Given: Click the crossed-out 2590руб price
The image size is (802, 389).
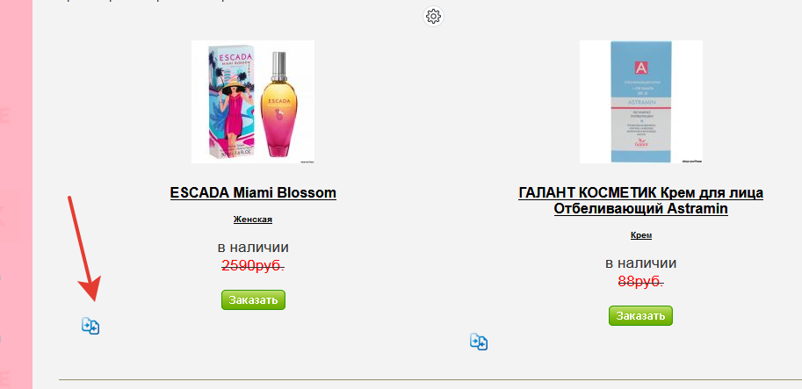Looking at the screenshot, I should [x=253, y=265].
